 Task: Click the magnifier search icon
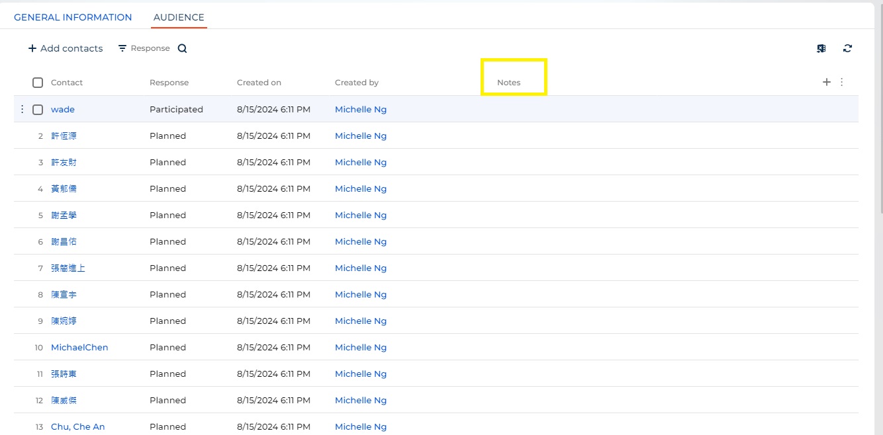pyautogui.click(x=183, y=48)
